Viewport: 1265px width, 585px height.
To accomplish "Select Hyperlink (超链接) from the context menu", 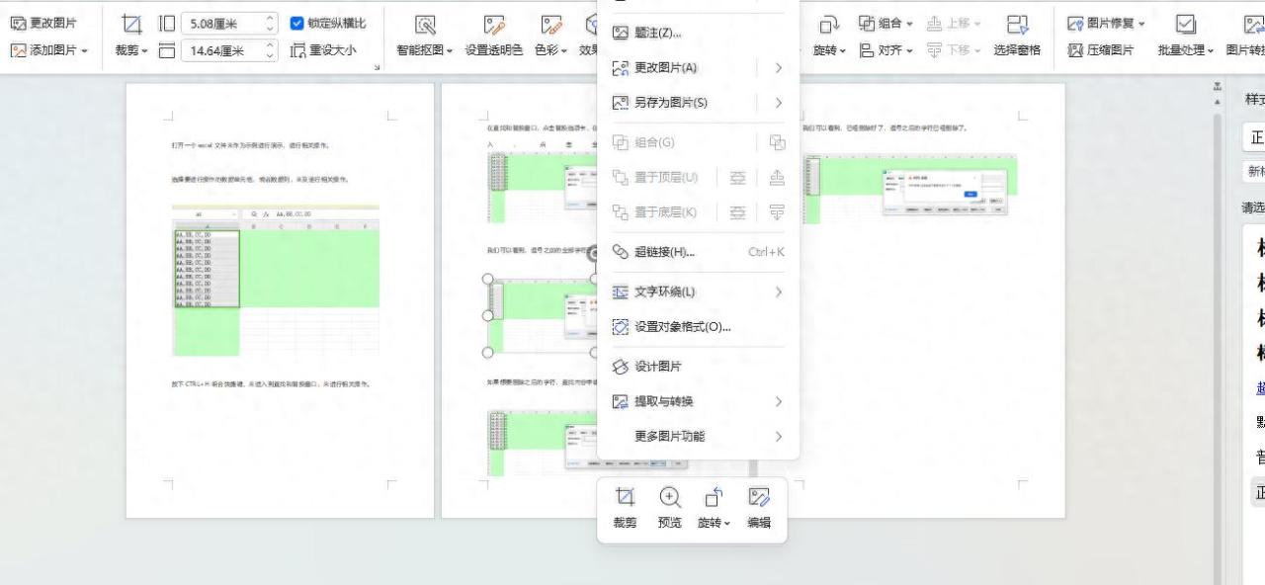I will click(x=684, y=252).
